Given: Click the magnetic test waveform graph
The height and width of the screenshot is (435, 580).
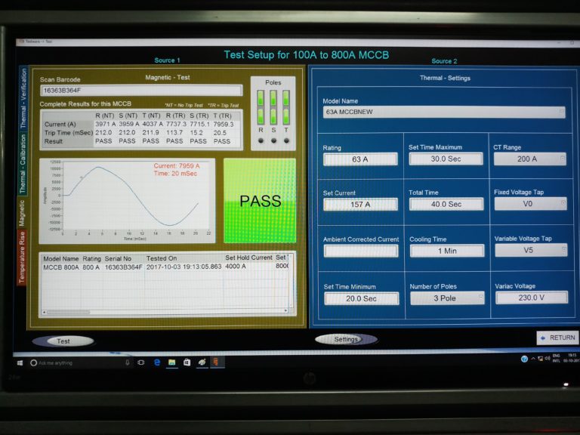Looking at the screenshot, I should pos(127,201).
